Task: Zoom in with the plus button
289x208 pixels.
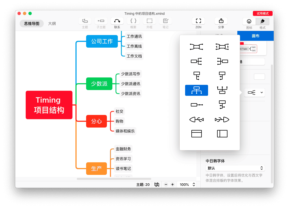Action: point(173,184)
